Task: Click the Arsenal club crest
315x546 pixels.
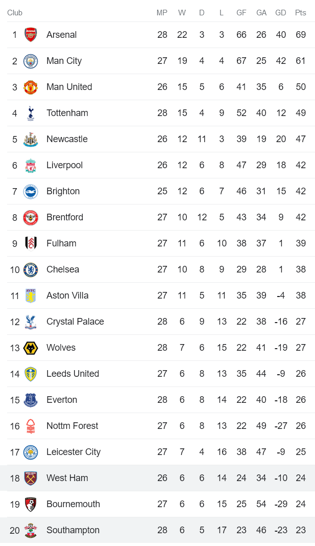Action: tap(31, 35)
